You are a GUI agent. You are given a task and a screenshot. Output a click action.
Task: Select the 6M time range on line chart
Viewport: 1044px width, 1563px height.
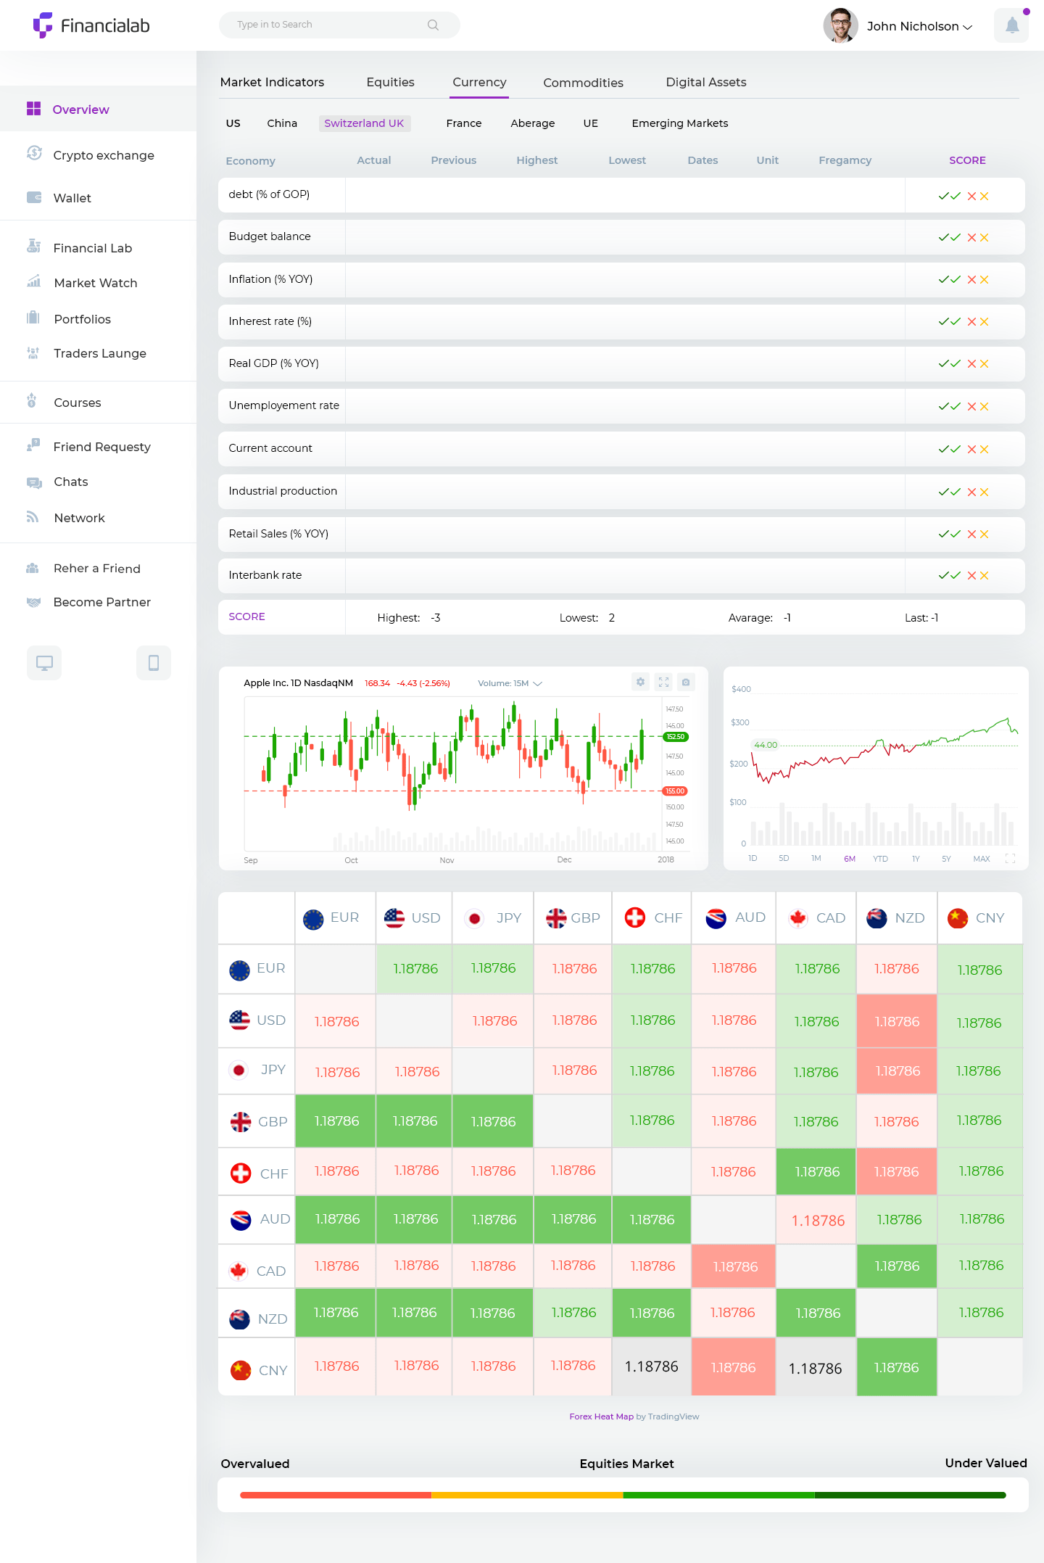tap(850, 859)
